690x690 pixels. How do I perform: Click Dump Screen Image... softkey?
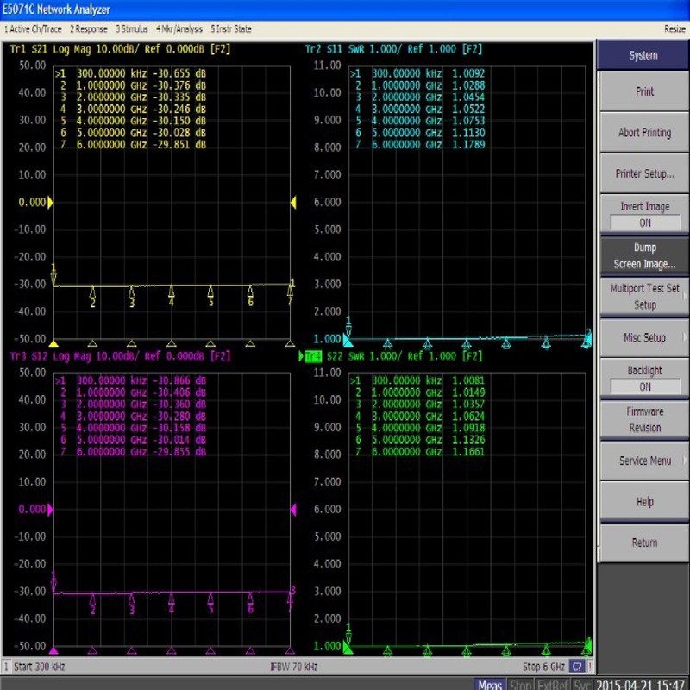click(x=644, y=255)
